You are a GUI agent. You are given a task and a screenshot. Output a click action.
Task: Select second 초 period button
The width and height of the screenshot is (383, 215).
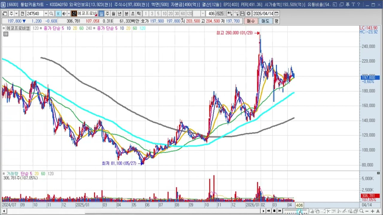click(x=133, y=14)
